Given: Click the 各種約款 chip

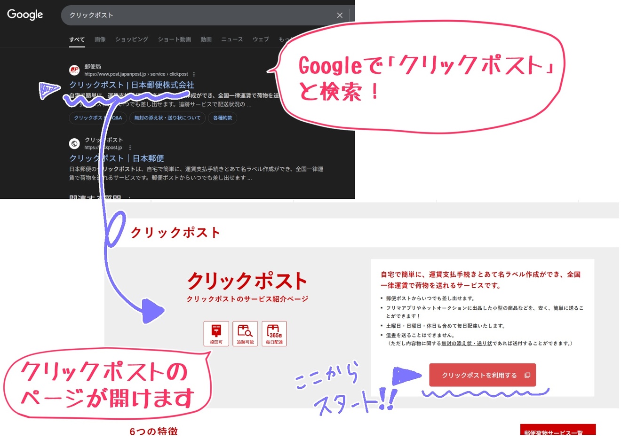Looking at the screenshot, I should 223,118.
